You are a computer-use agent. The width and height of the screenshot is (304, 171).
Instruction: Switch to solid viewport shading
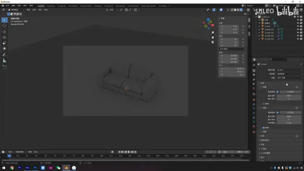click(235, 10)
